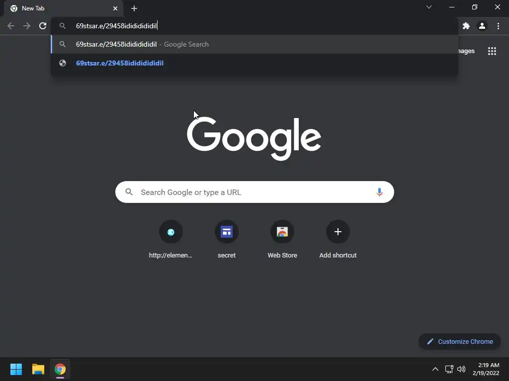
Task: Click the Customize Chrome button
Action: (460, 341)
